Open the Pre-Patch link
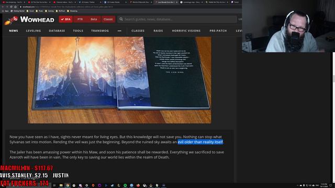335x188 pixels. pyautogui.click(x=218, y=31)
